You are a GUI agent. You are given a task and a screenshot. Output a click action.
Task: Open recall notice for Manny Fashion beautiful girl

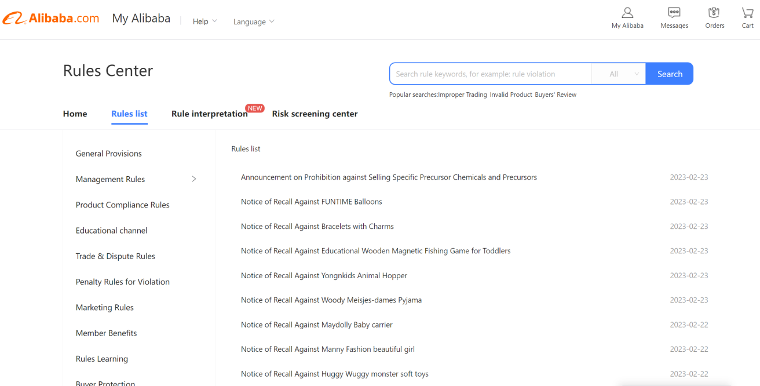pyautogui.click(x=327, y=349)
